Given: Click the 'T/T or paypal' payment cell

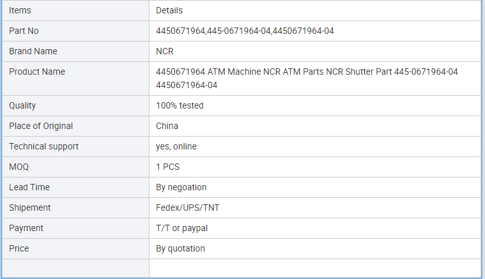Looking at the screenshot, I should point(315,228).
